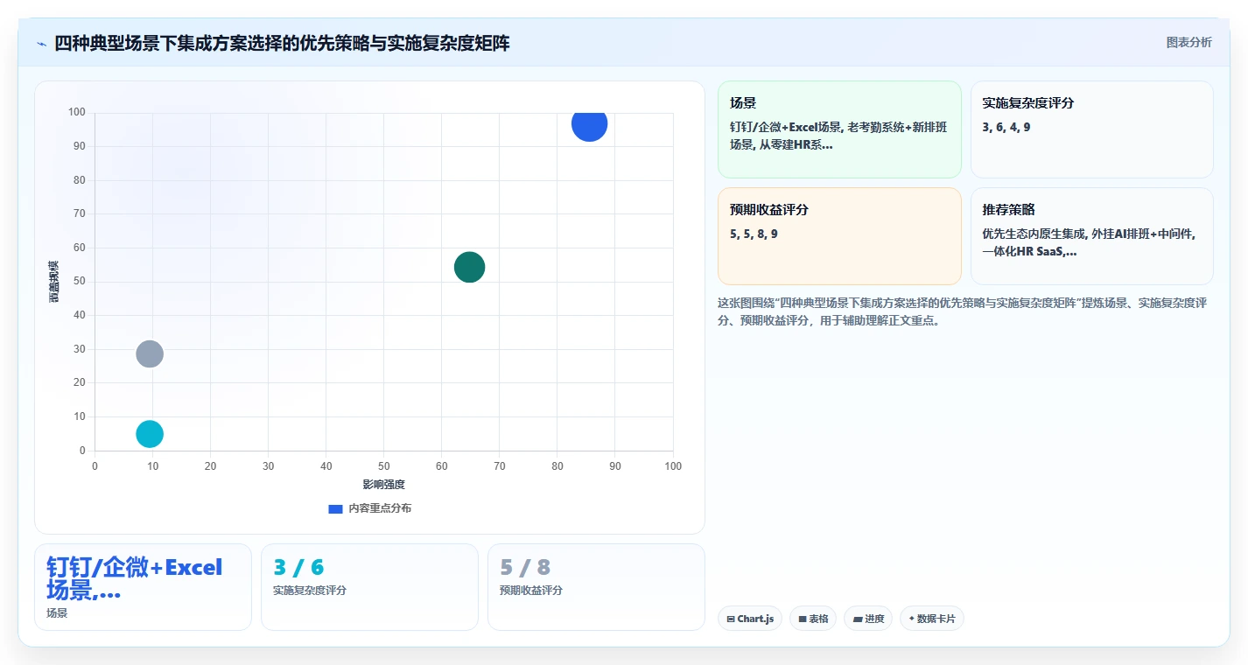Click the 进度 tag
This screenshot has width=1248, height=665.
(868, 619)
